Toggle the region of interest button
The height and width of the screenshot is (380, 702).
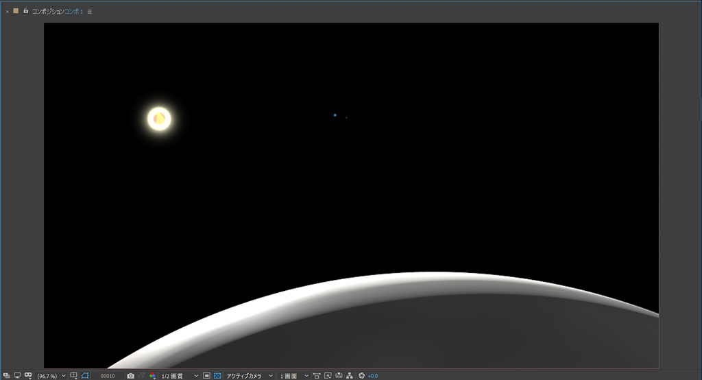point(206,376)
